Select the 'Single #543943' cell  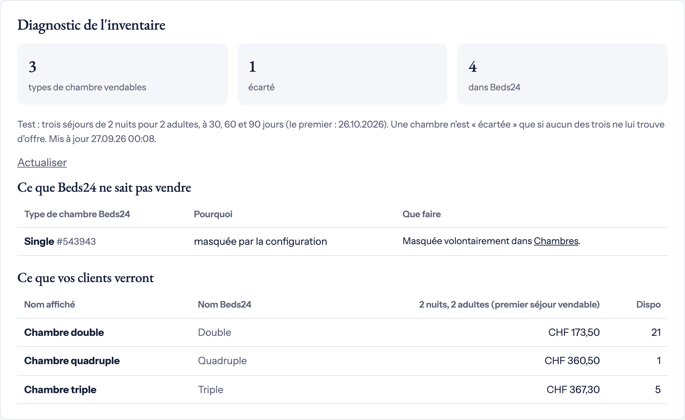click(x=60, y=241)
